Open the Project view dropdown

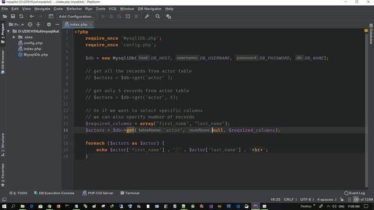pyautogui.click(x=16, y=24)
